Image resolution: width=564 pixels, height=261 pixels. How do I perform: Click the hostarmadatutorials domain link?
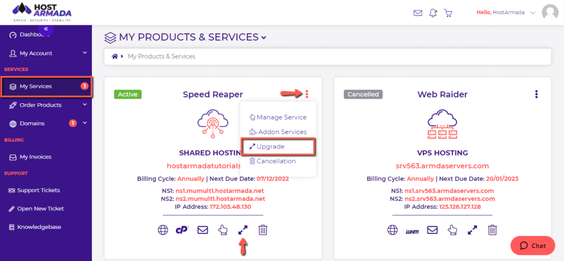coord(204,166)
